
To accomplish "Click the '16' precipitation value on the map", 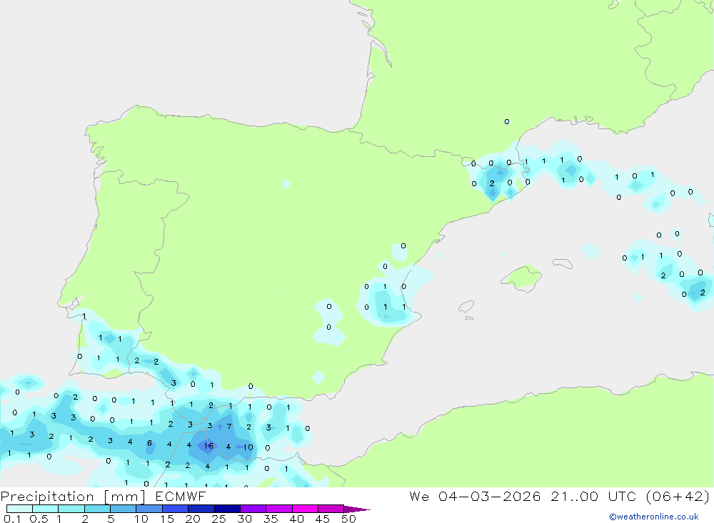I will (208, 446).
